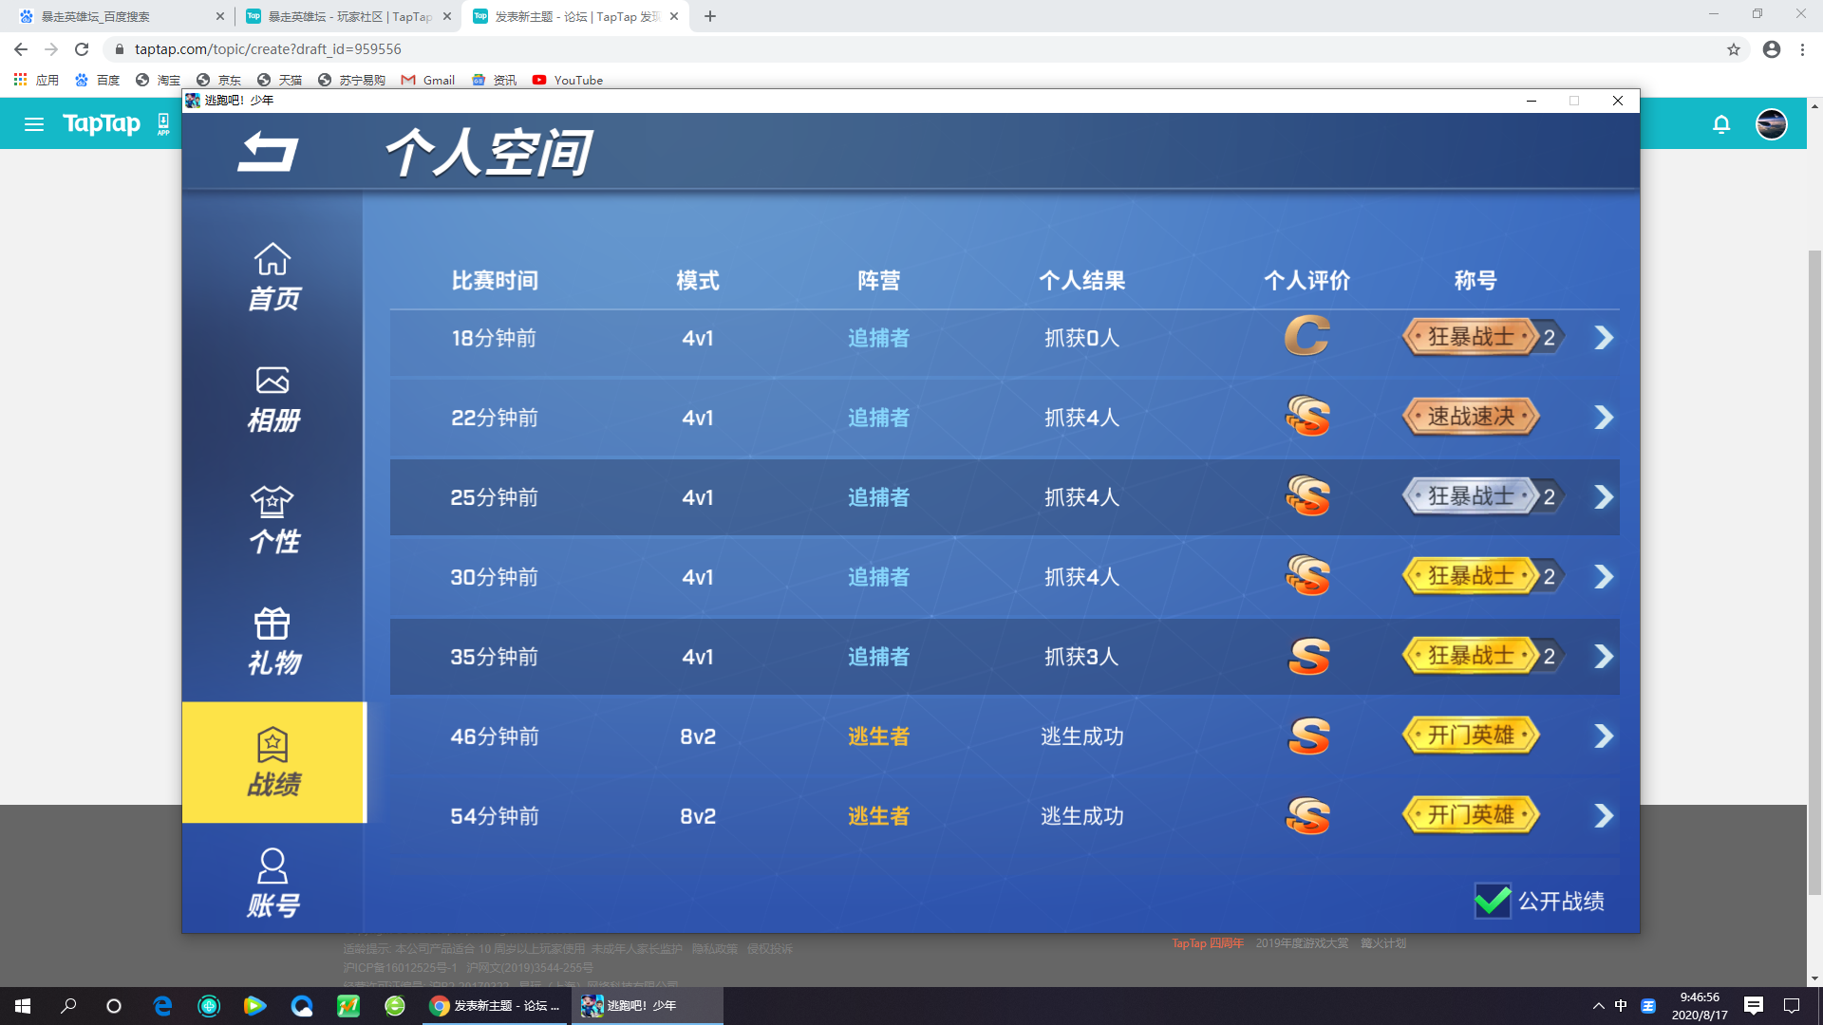1823x1025 pixels.
Task: Open the Gmail bookmark
Action: (x=428, y=80)
